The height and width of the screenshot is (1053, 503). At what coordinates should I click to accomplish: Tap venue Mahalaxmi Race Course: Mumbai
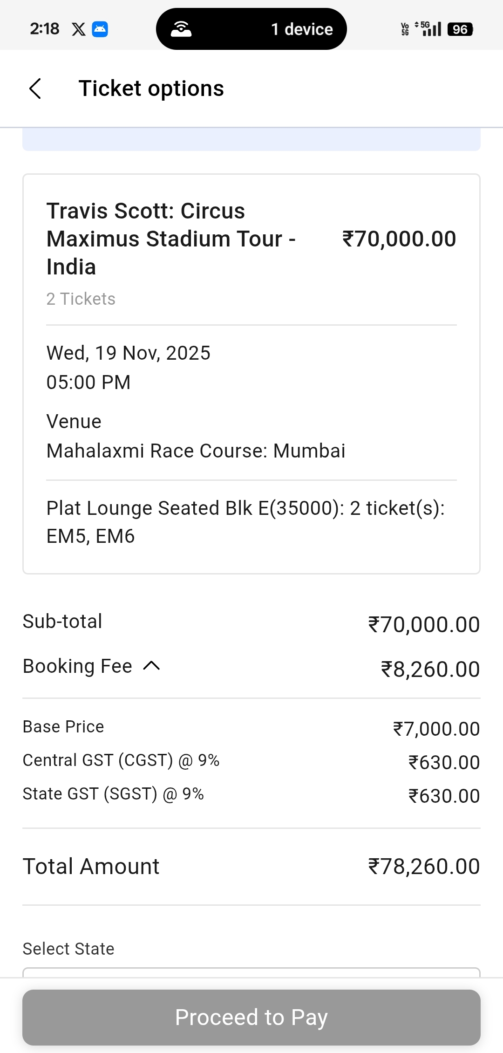(196, 451)
